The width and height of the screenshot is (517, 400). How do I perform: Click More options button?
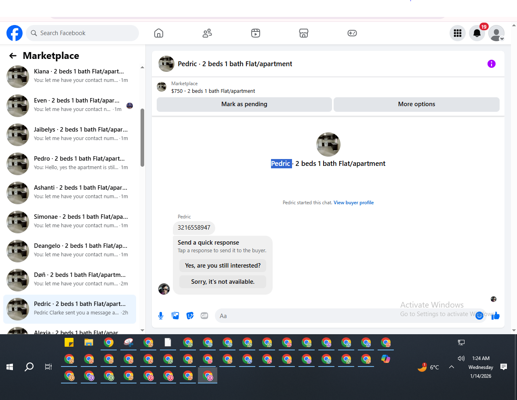coord(416,104)
